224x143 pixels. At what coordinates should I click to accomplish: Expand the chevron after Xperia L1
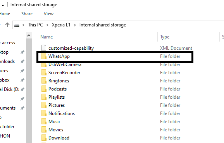(x=75, y=25)
